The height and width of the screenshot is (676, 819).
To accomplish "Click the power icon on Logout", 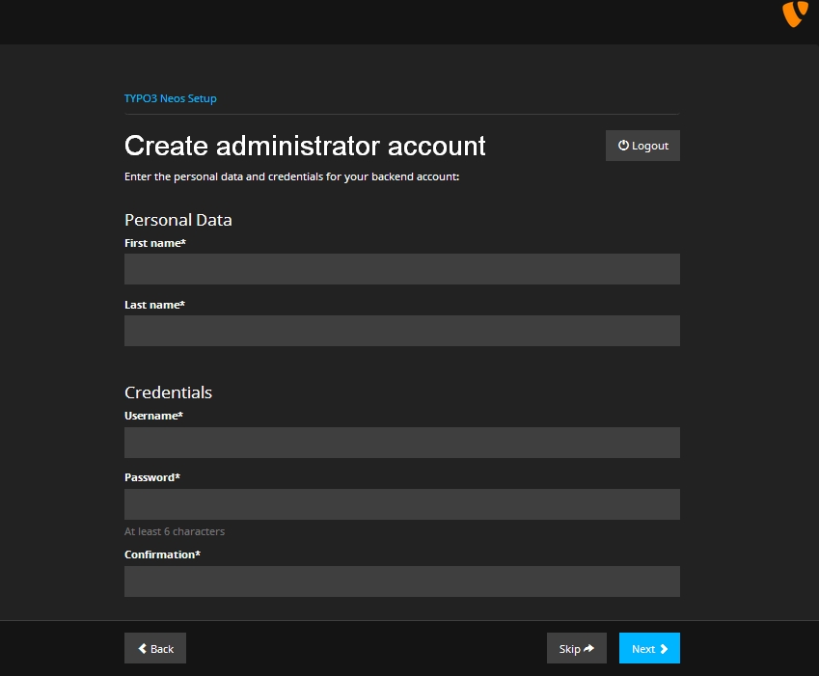I will pyautogui.click(x=623, y=145).
